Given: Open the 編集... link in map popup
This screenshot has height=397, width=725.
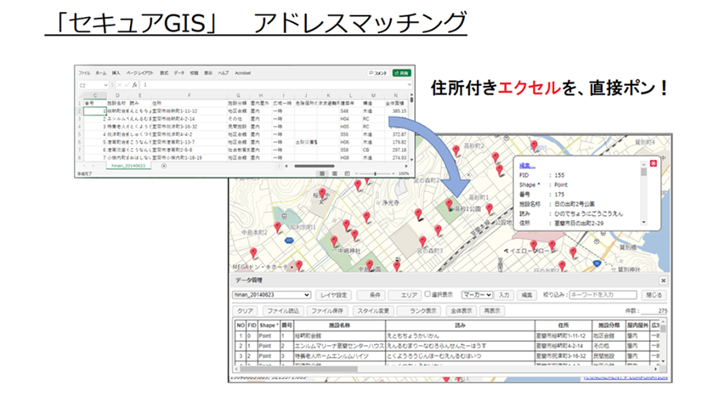Looking at the screenshot, I should point(527,166).
